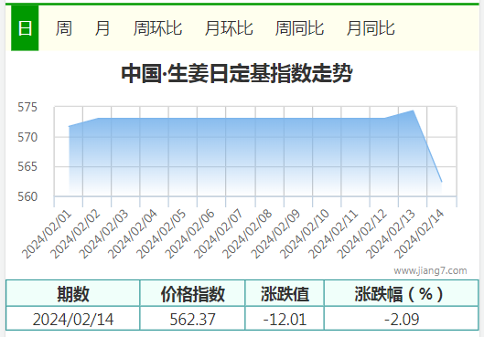Click the peak point at 2024/02/13
The width and height of the screenshot is (484, 337).
(413, 111)
